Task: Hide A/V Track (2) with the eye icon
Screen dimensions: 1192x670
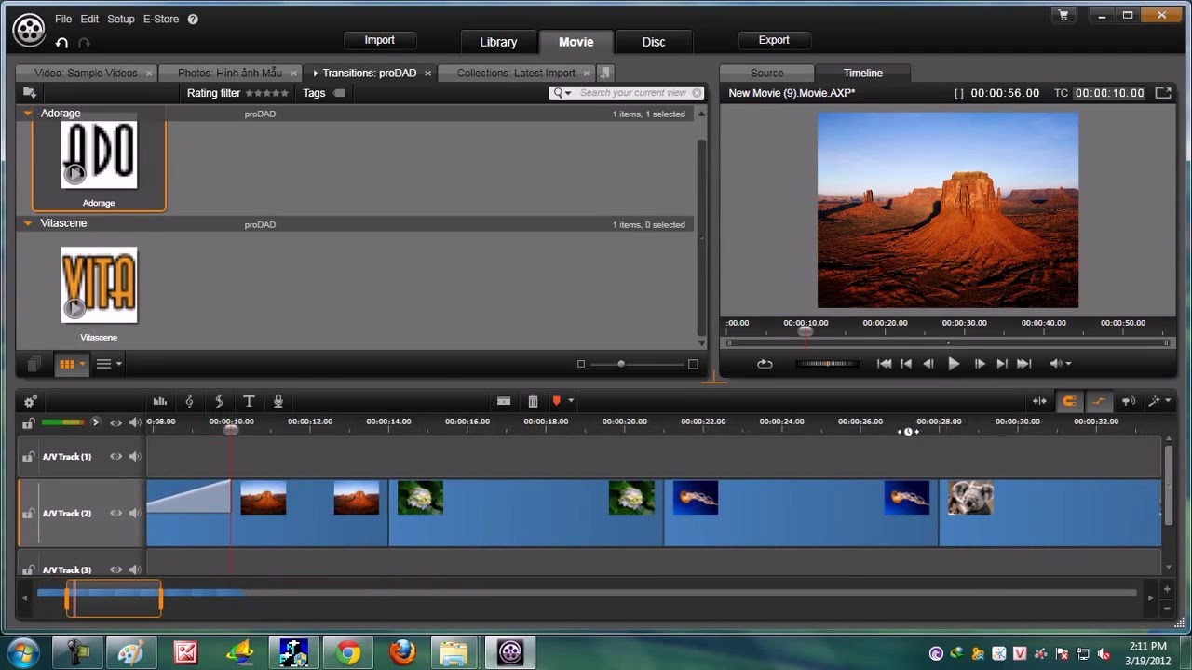Action: coord(115,513)
